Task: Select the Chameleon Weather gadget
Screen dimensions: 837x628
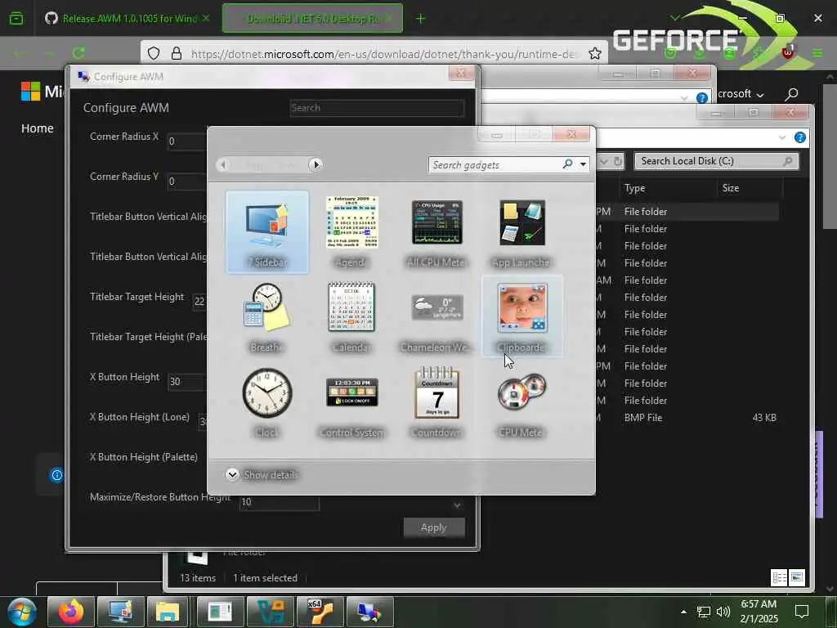Action: click(436, 317)
